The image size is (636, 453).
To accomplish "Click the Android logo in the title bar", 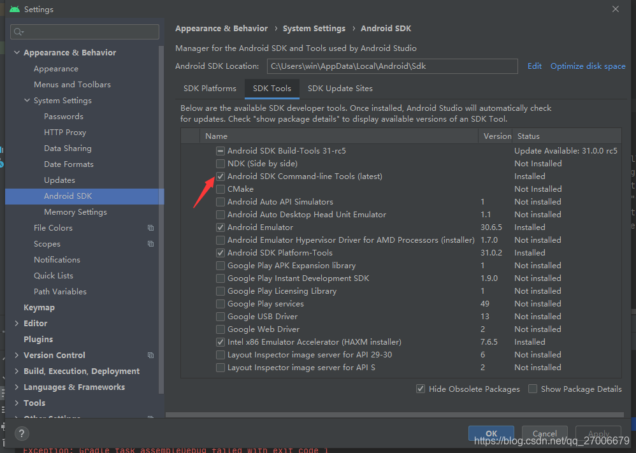I will tap(15, 9).
